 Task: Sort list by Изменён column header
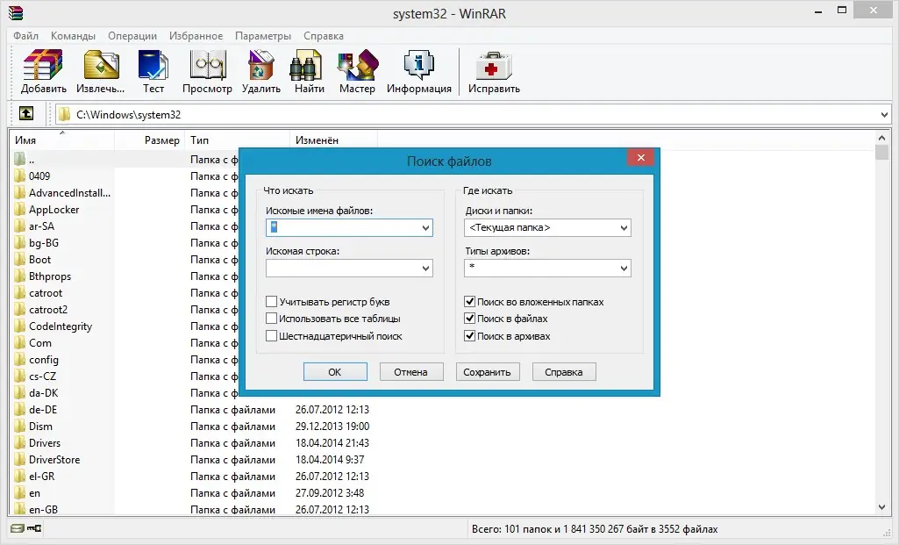tap(333, 140)
